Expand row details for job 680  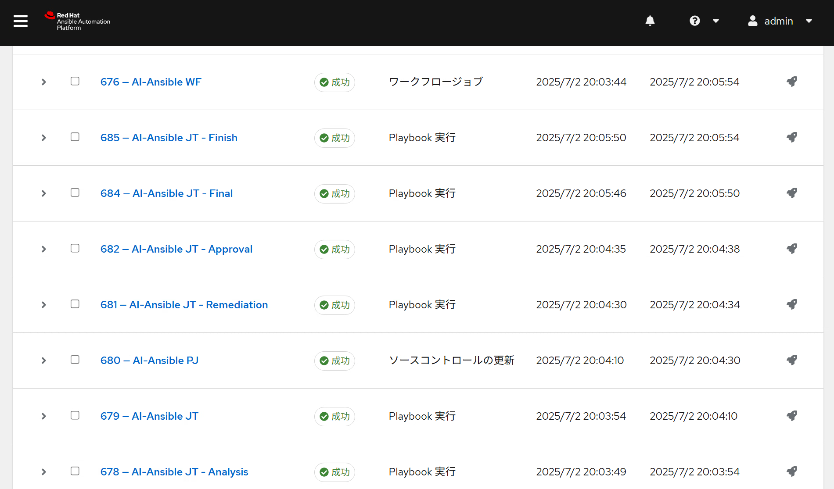43,361
